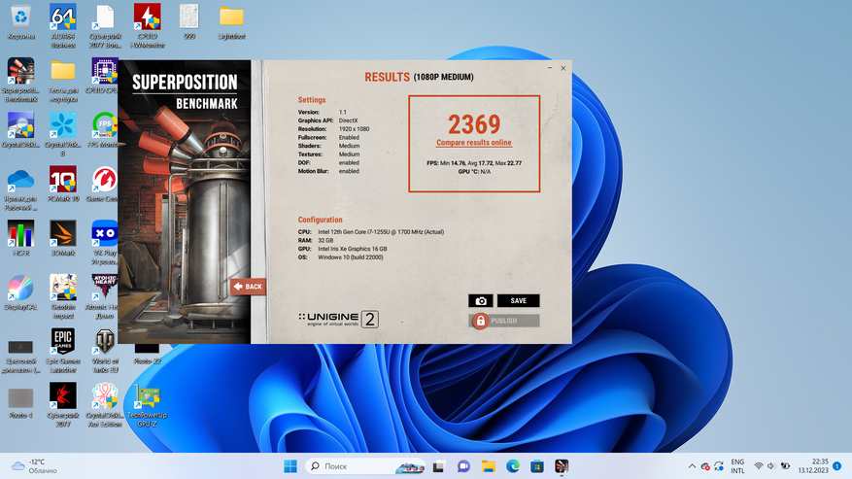Open the Recycle Bin desktop icon
This screenshot has height=479, width=852.
pyautogui.click(x=20, y=22)
